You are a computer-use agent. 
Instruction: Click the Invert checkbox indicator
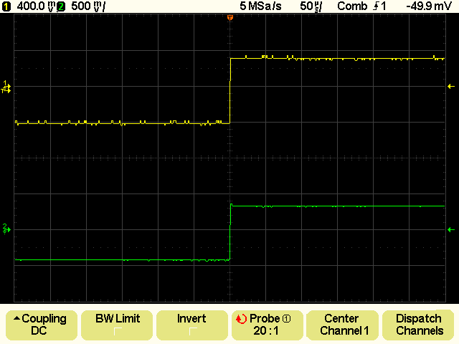click(x=193, y=332)
